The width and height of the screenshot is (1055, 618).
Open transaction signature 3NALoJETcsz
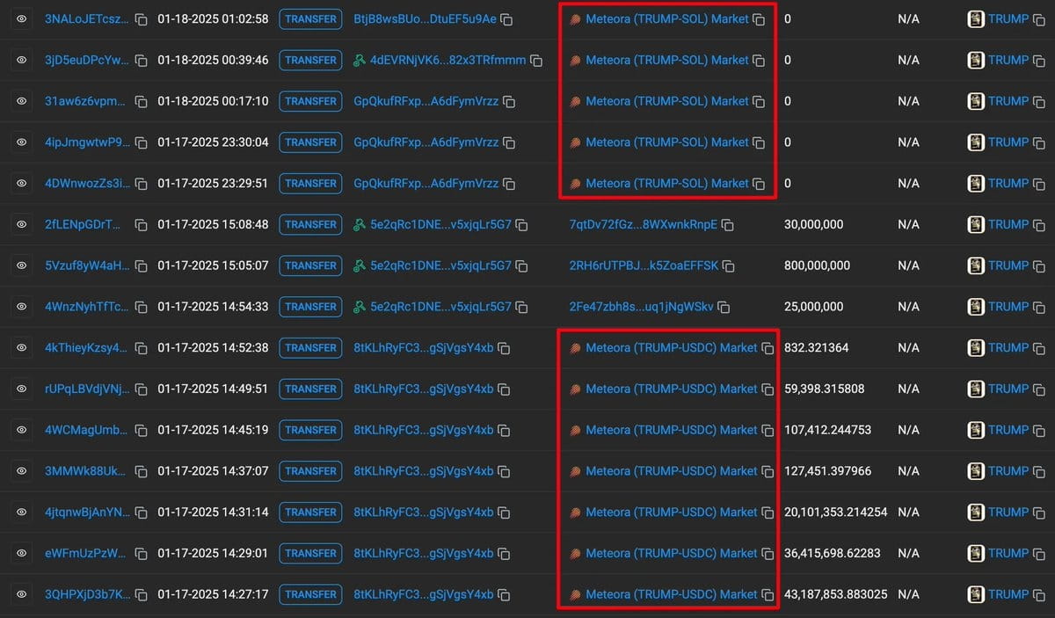point(86,18)
